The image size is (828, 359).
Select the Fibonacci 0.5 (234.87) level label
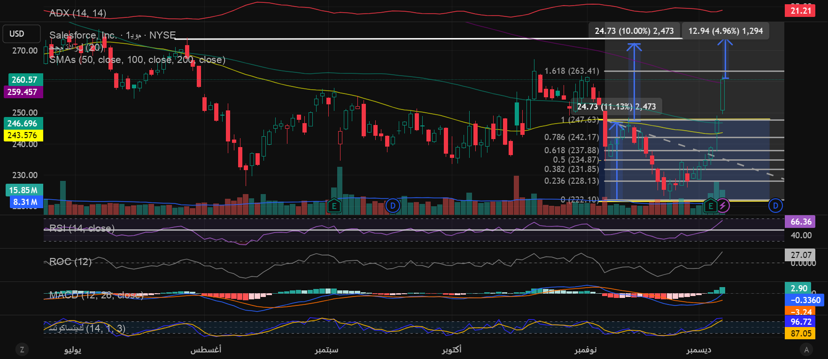coord(575,160)
